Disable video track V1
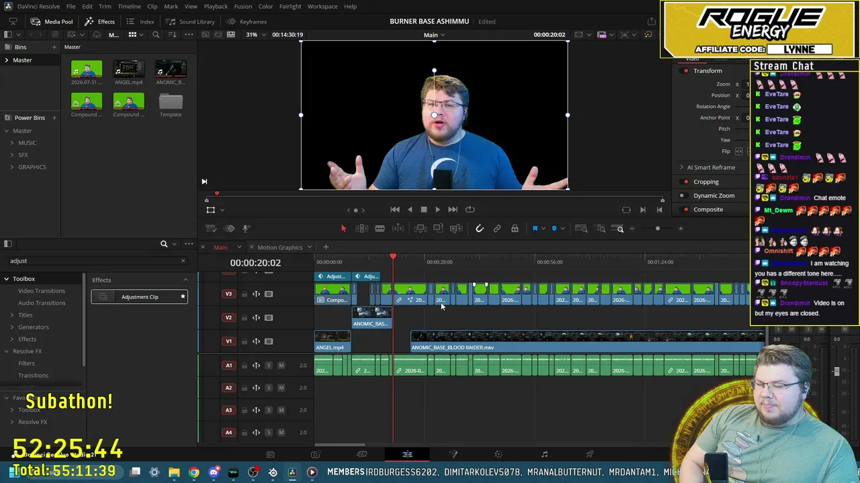The image size is (860, 483). (269, 341)
